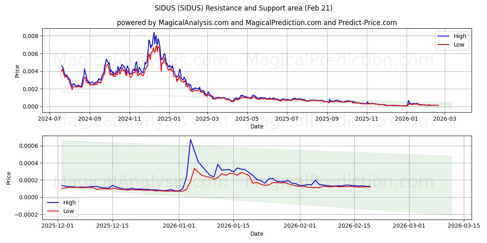Click the '2026-03-01' date label on the bottom chart

[409, 226]
